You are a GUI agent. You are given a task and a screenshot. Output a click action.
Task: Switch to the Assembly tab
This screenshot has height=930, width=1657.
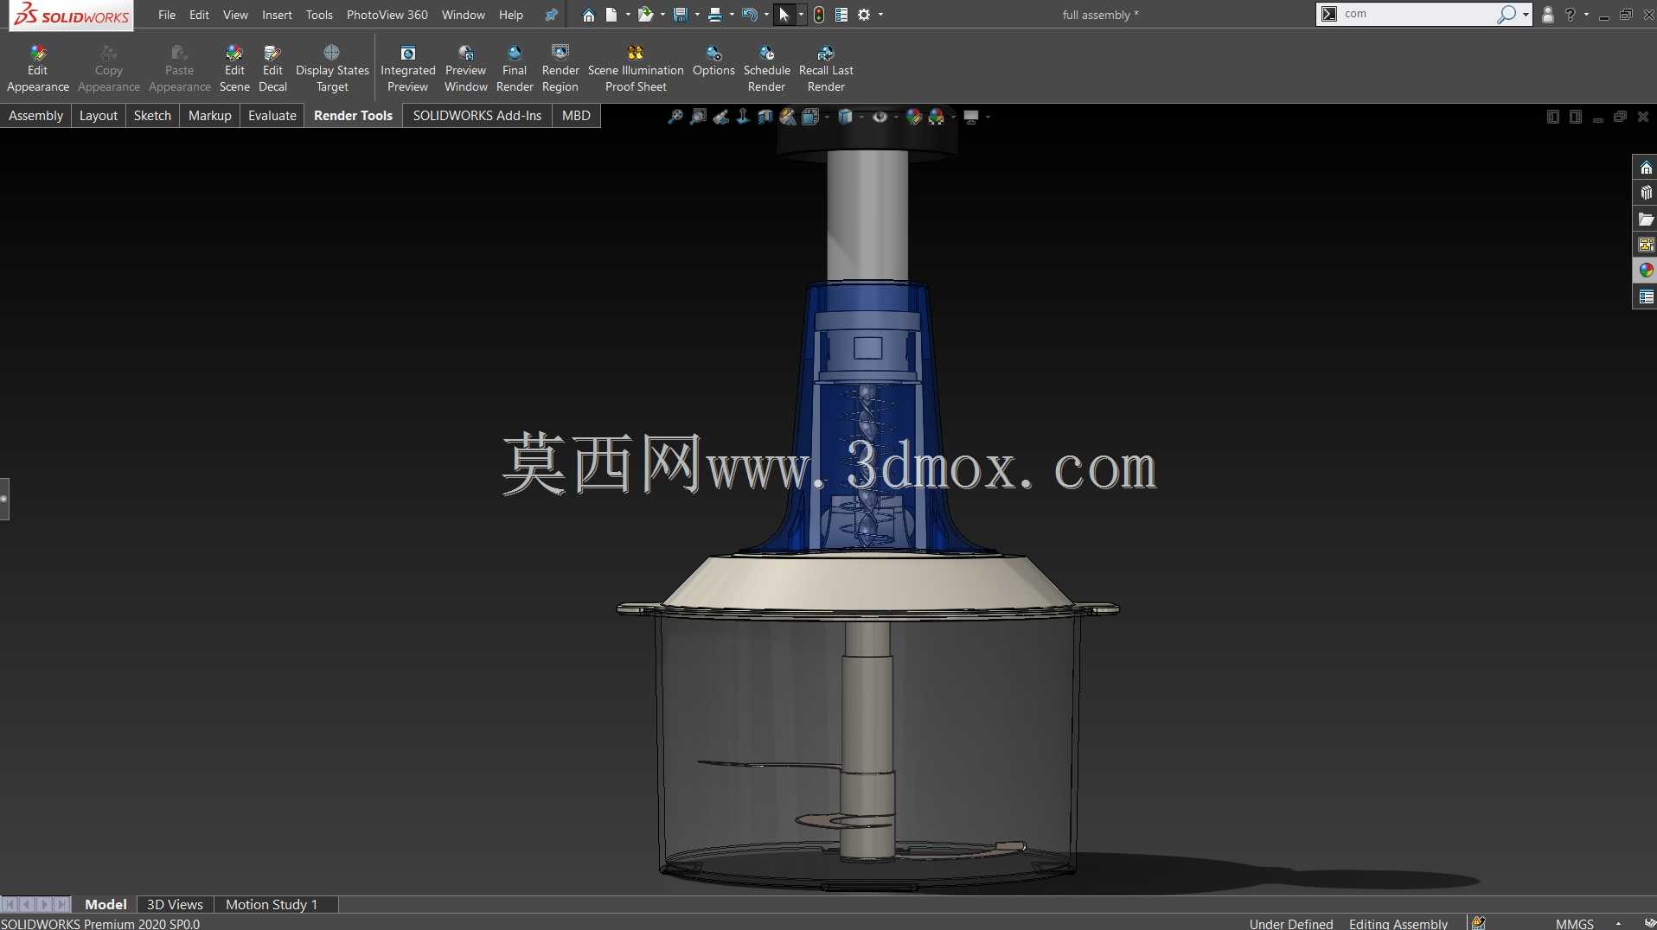pos(35,116)
